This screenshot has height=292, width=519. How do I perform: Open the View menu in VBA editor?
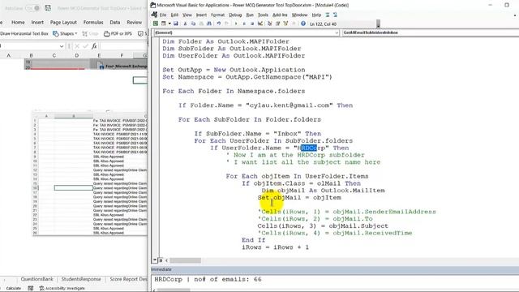(x=187, y=15)
